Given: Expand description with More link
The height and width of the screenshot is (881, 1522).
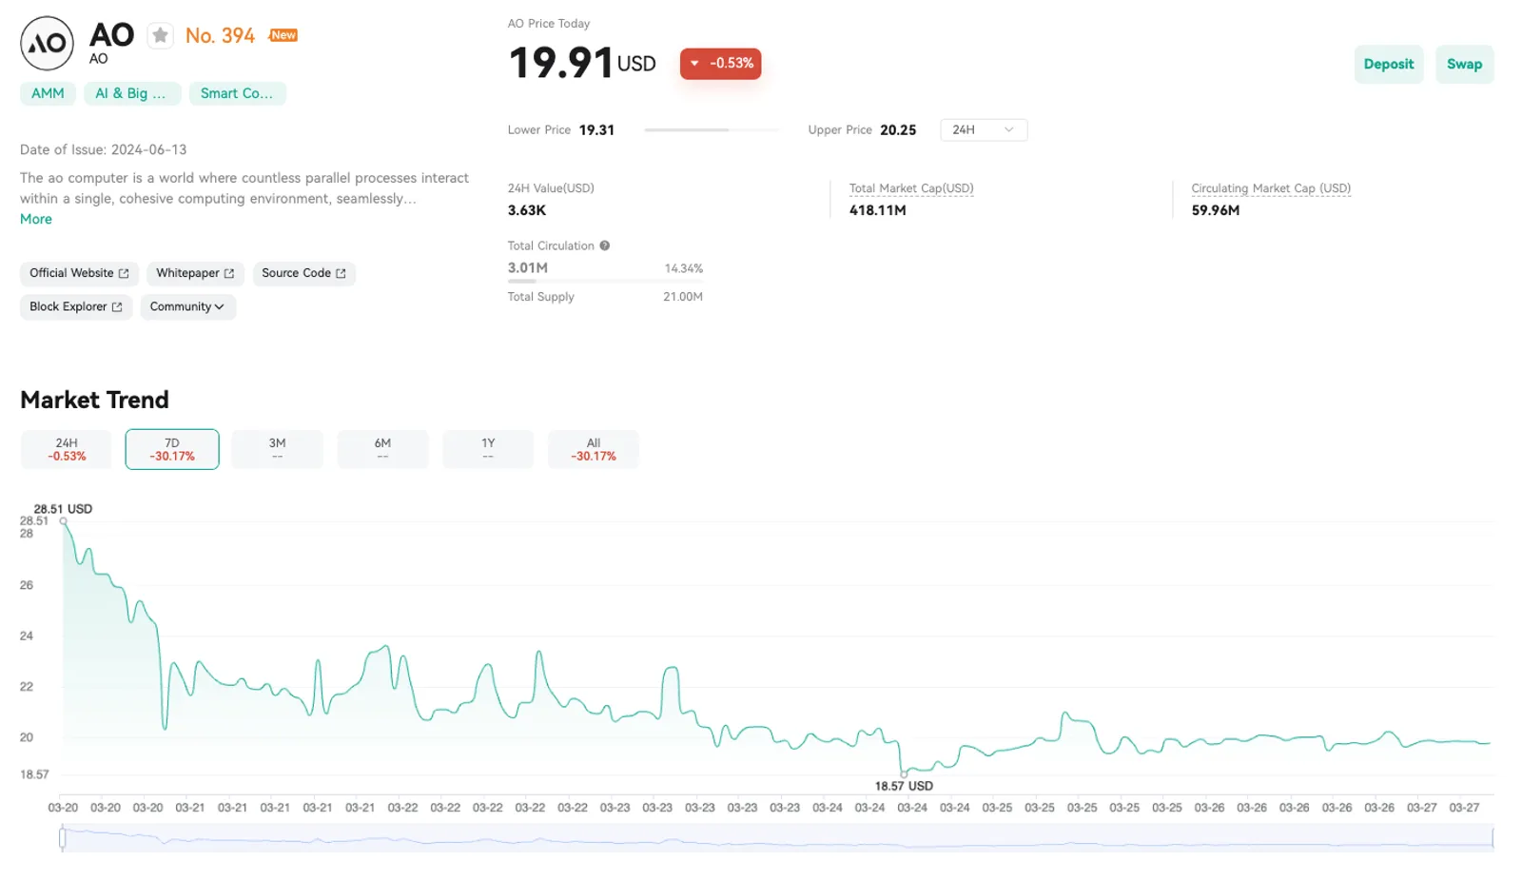Looking at the screenshot, I should click(36, 219).
